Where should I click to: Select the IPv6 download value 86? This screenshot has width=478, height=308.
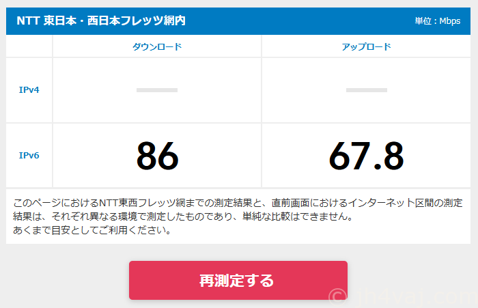[x=157, y=156]
